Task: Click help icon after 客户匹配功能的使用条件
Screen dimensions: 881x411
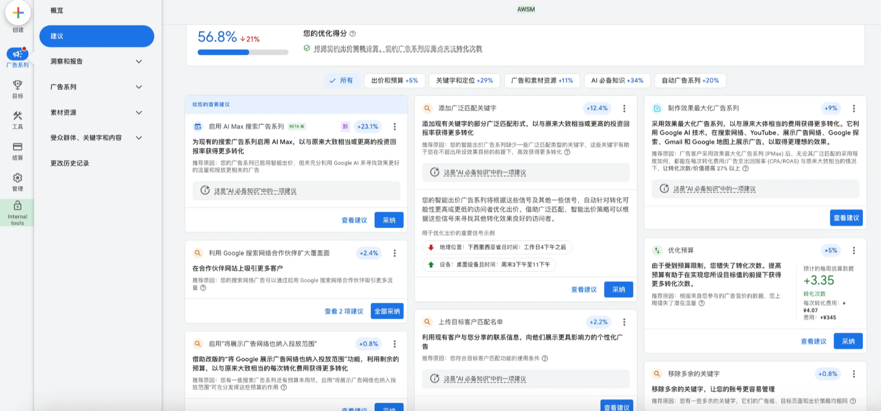Action: coord(545,358)
